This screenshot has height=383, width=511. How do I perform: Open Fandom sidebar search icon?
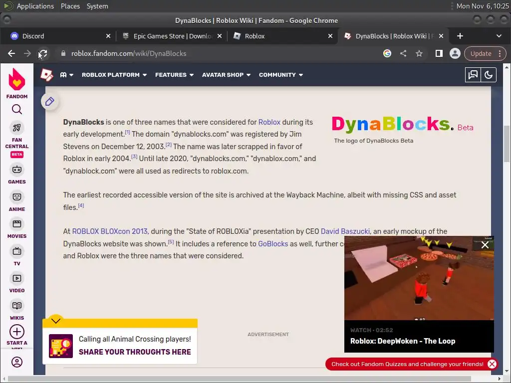pyautogui.click(x=17, y=109)
